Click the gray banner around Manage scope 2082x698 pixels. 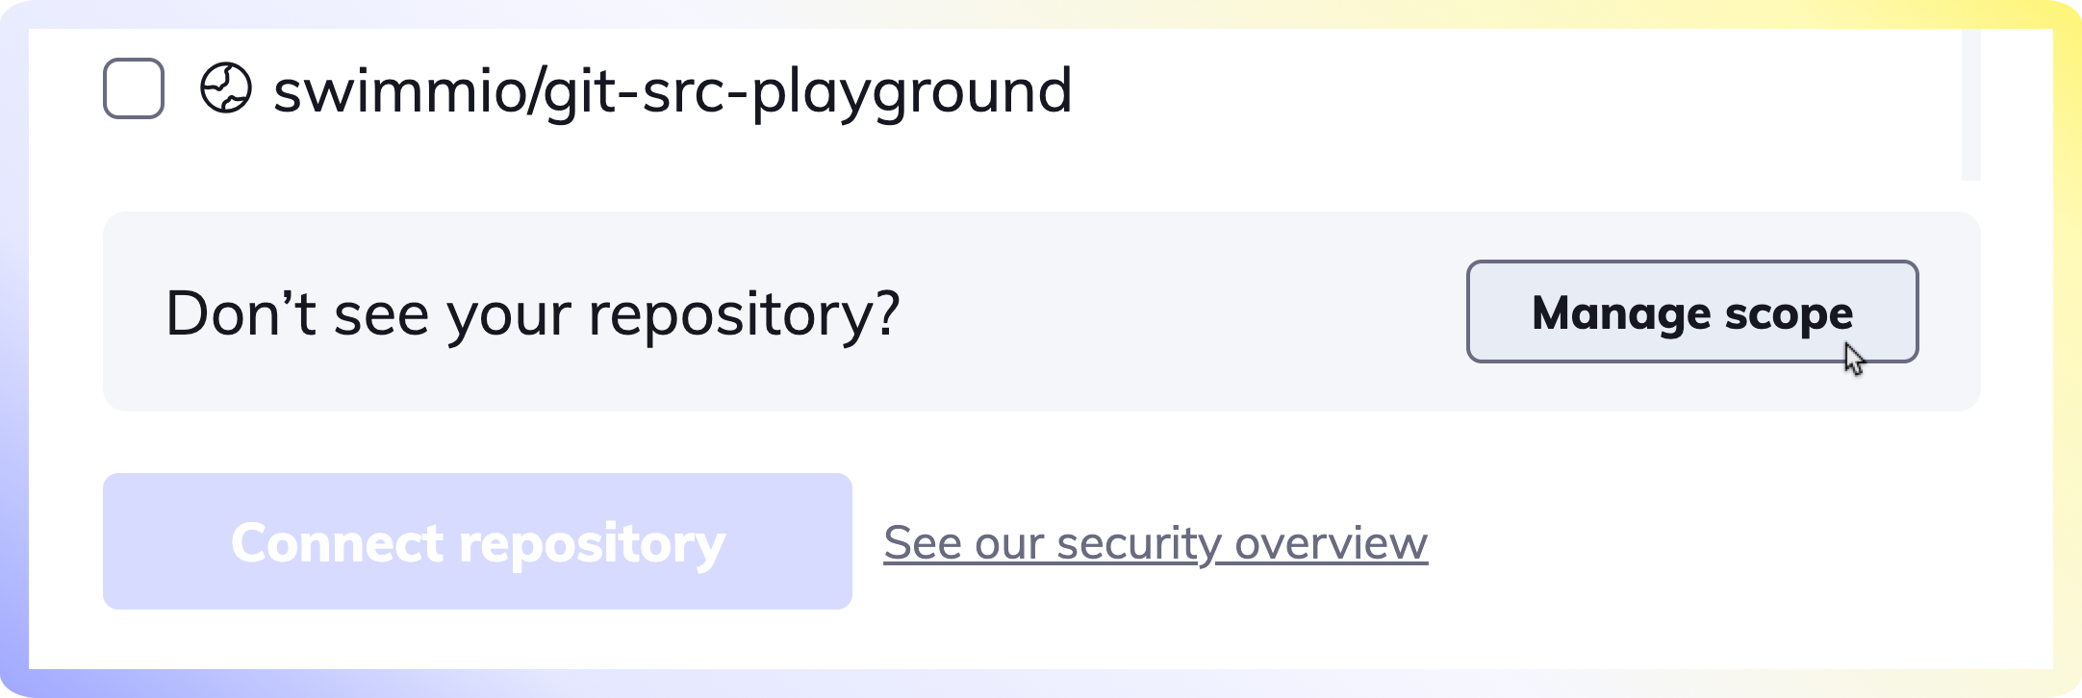coord(1042,312)
